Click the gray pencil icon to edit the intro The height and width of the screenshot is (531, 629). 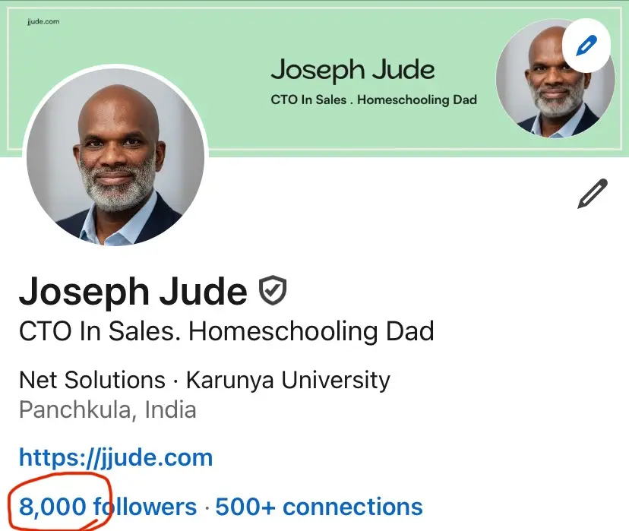tap(592, 194)
